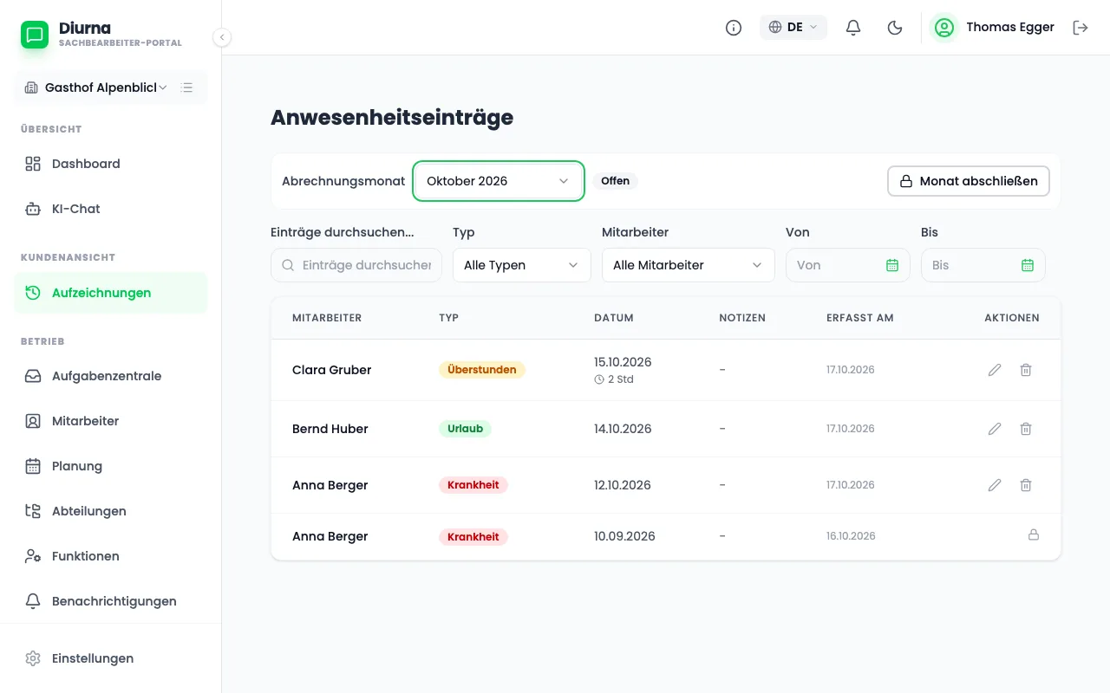This screenshot has width=1110, height=693.
Task: Click the Offen status badge
Action: click(x=616, y=181)
